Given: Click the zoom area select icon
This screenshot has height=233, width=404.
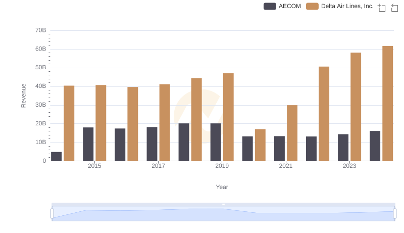Looking at the screenshot, I should (382, 8).
